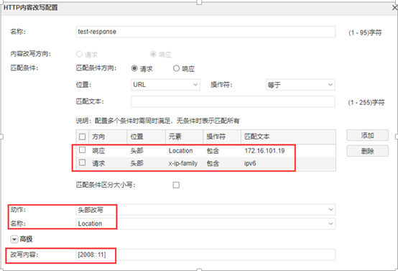Check the row with x-ip-family ipv6
The width and height of the screenshot is (398, 271).
click(x=82, y=162)
